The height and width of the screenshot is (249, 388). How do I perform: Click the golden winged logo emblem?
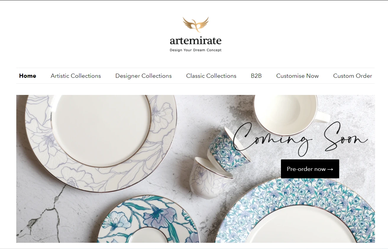(x=195, y=25)
